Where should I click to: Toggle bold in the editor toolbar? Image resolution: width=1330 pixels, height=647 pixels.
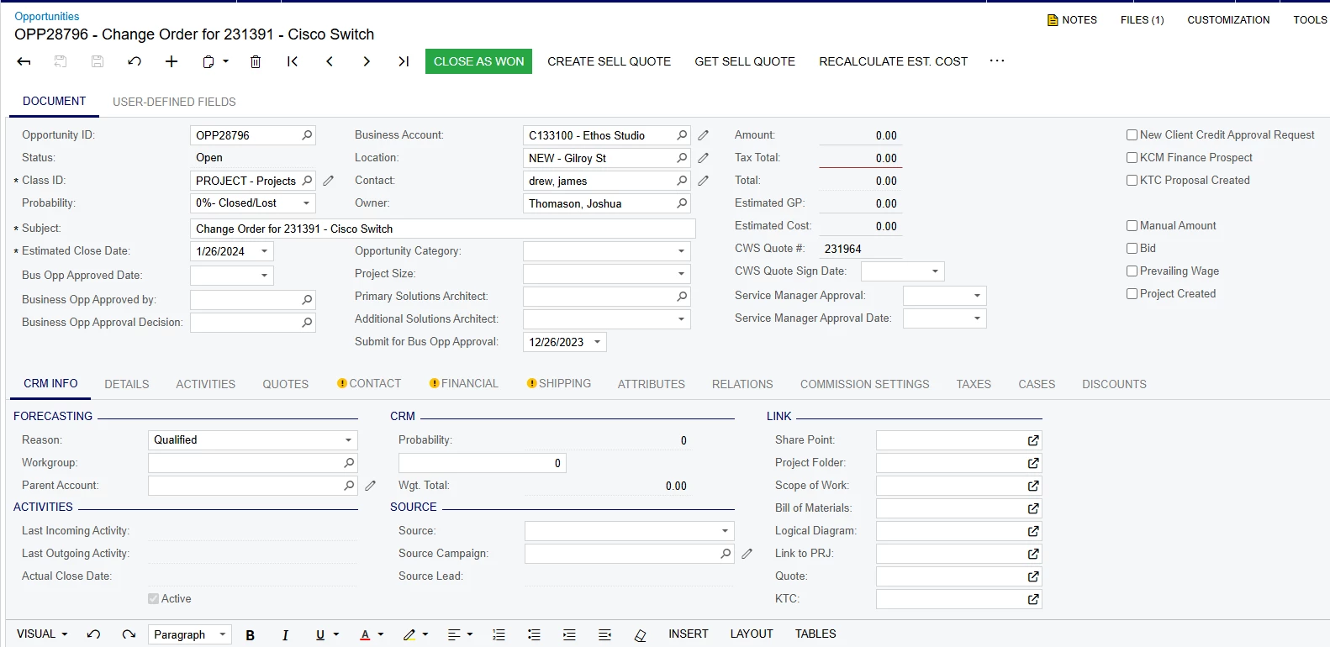click(250, 635)
